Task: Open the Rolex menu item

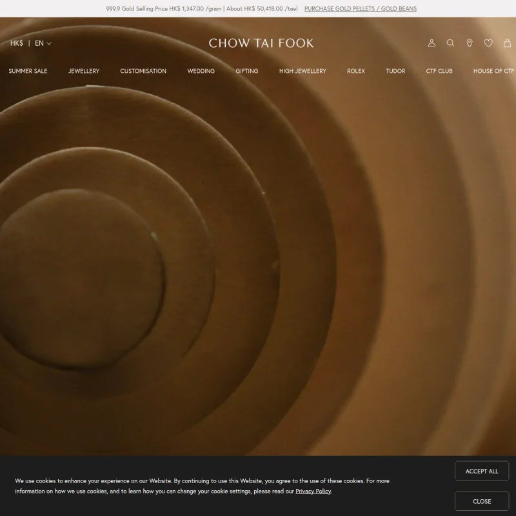Action: point(356,71)
